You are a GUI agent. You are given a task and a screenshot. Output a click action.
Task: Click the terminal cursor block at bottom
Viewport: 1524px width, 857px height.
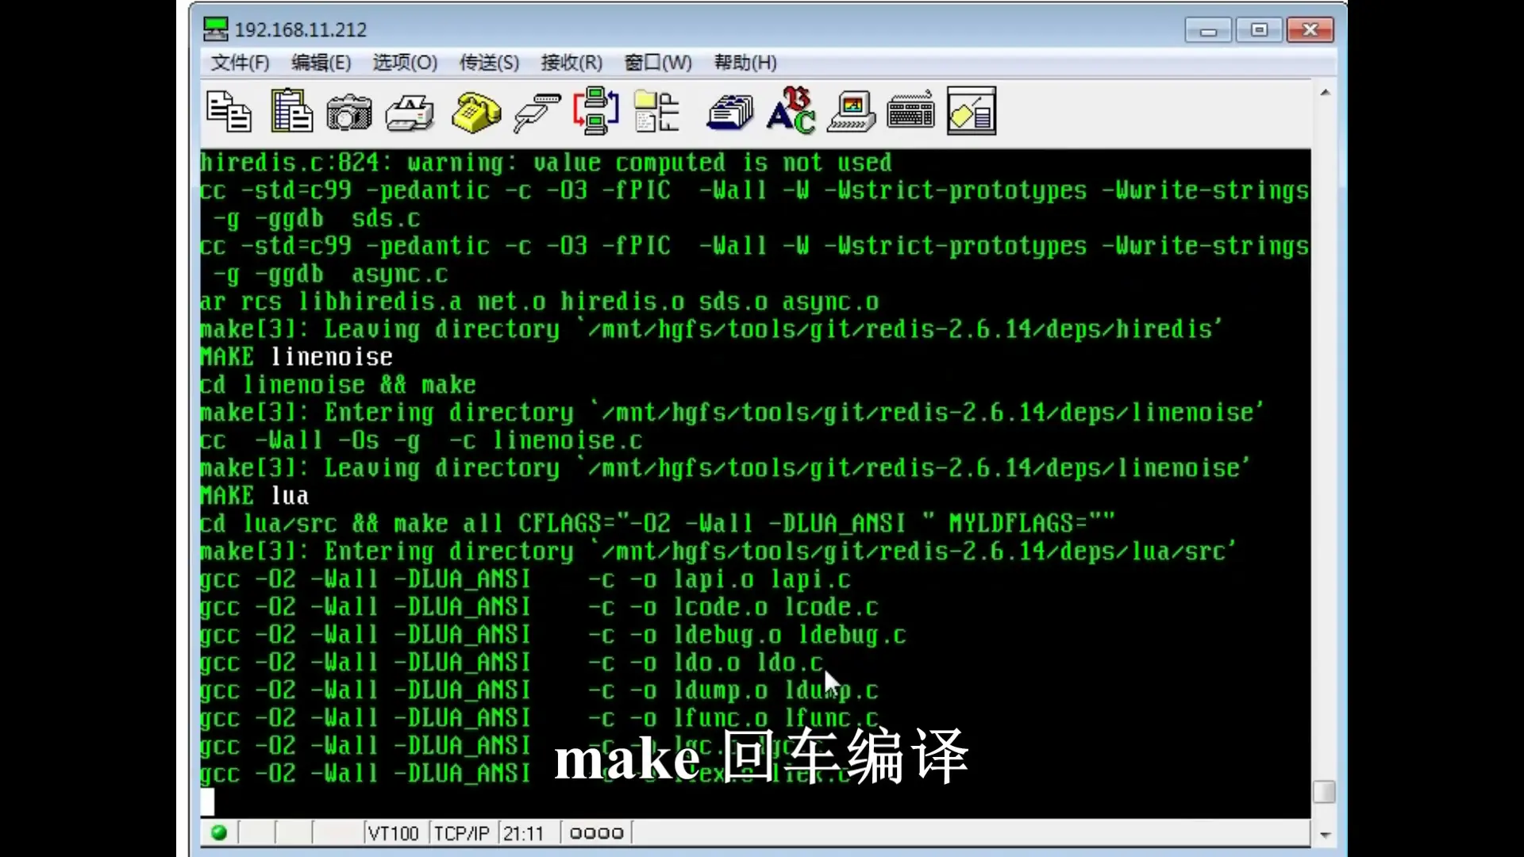(207, 802)
